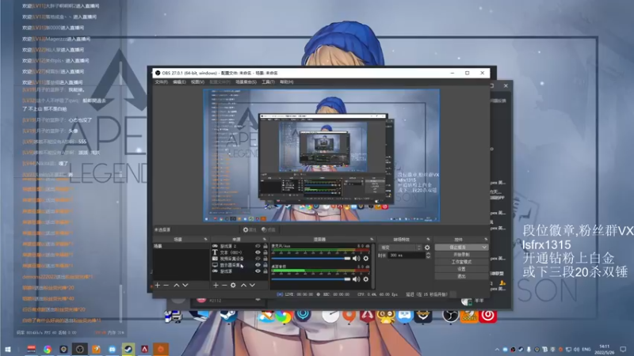
Task: Open the 文件(F) menu in OBS
Action: tap(161, 82)
